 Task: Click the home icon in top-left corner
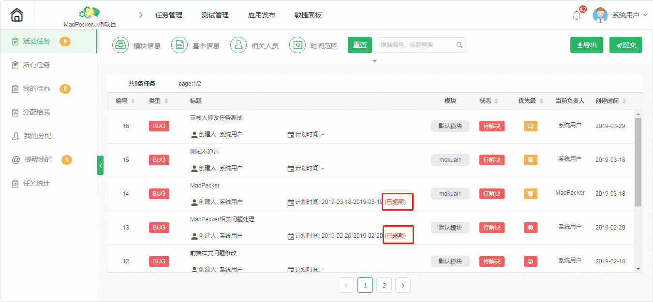16,14
